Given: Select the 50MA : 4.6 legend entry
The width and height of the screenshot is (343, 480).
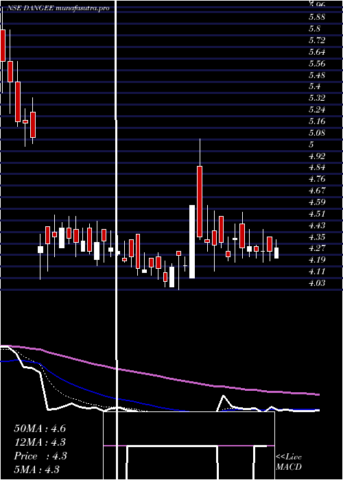Looking at the screenshot, I should point(40,429).
